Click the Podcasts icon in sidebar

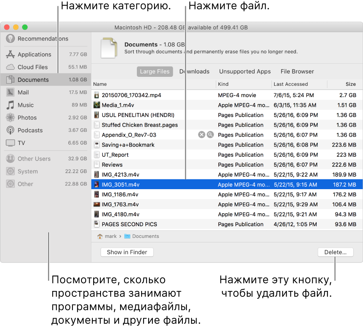click(10, 130)
